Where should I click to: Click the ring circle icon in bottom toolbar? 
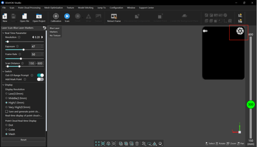[160, 144]
